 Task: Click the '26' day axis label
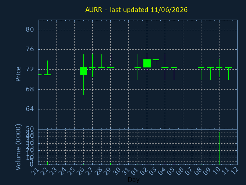(80, 171)
